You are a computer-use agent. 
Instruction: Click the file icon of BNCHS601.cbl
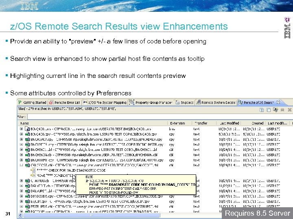pos(27,150)
